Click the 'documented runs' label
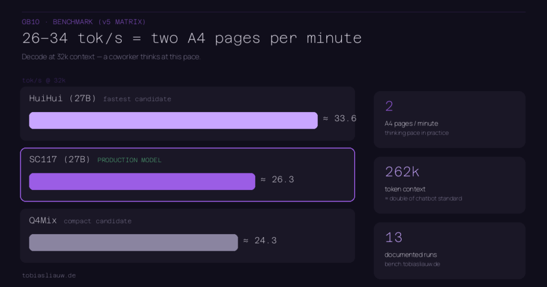Screen dimensions: 547x287 click(x=411, y=254)
